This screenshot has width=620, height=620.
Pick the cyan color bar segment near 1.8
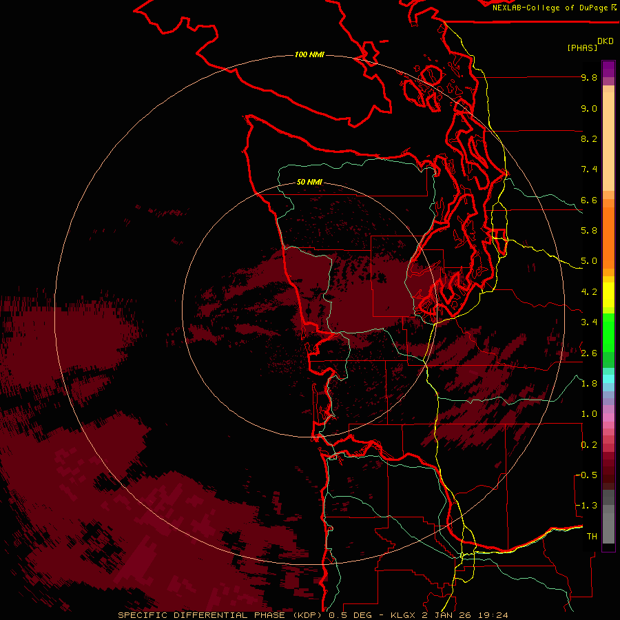click(608, 378)
